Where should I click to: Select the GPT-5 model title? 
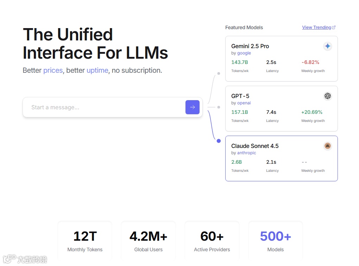[240, 96]
